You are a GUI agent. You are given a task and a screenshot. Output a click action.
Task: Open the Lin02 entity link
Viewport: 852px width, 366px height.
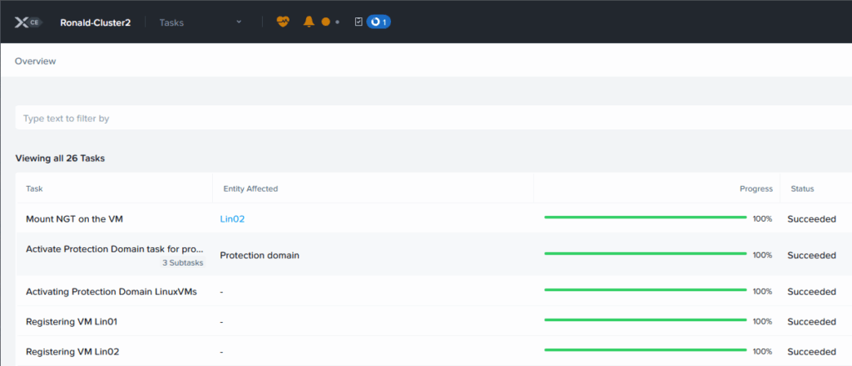[232, 219]
